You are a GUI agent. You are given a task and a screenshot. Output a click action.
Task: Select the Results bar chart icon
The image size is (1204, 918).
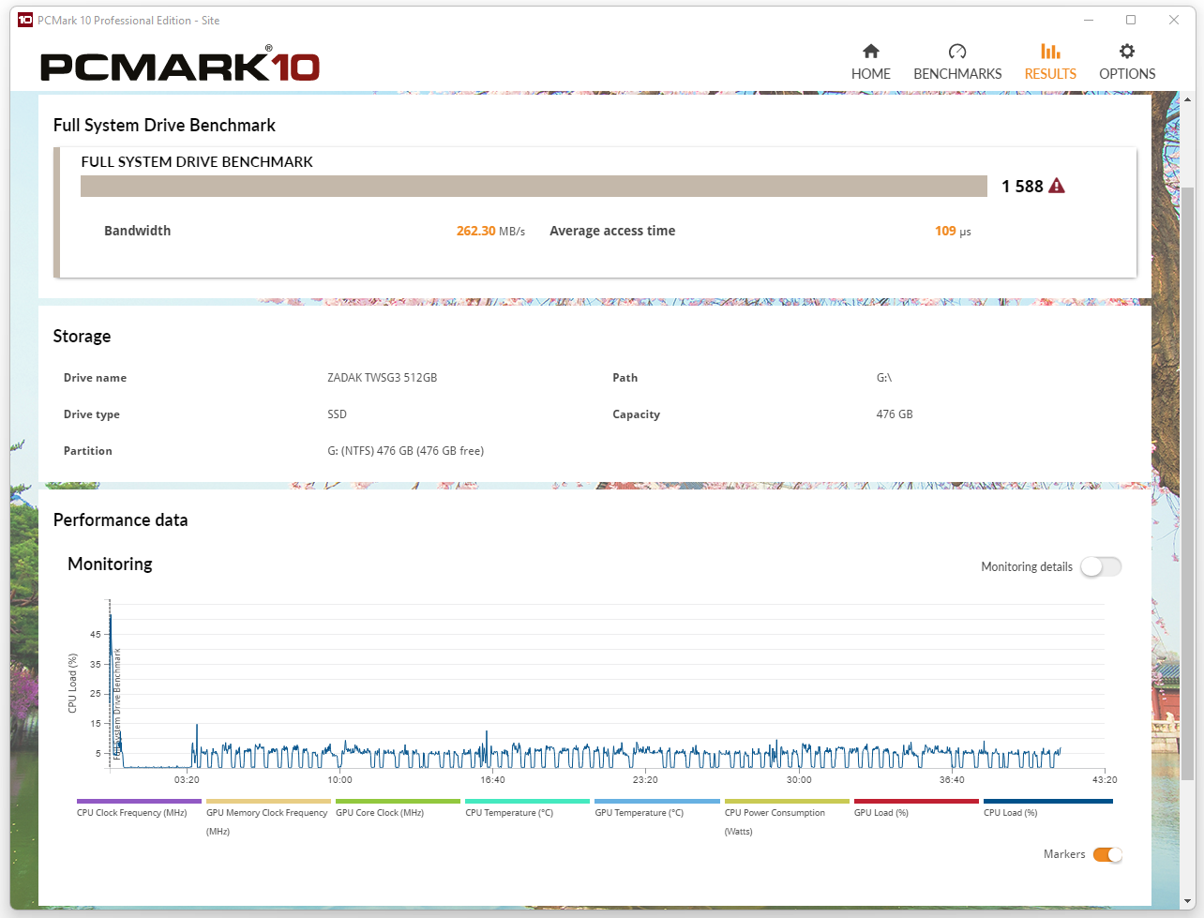pyautogui.click(x=1050, y=52)
